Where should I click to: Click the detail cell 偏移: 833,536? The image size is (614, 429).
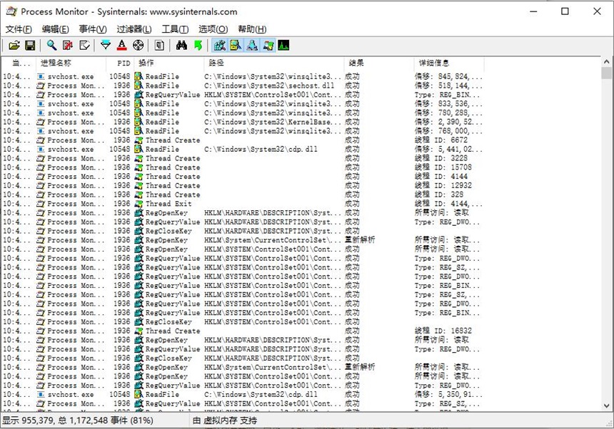pos(448,104)
